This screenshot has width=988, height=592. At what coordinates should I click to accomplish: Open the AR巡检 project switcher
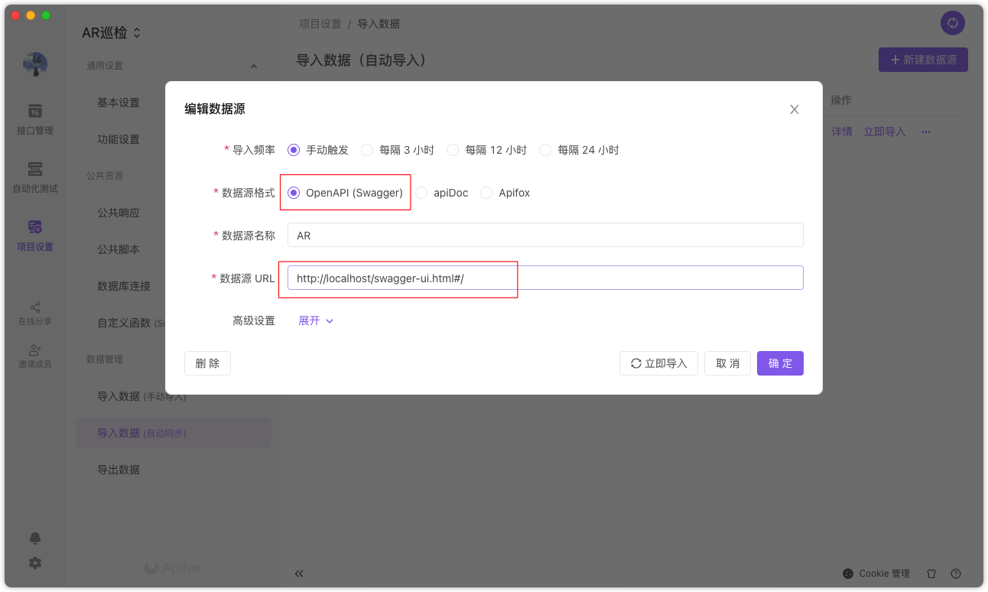112,33
